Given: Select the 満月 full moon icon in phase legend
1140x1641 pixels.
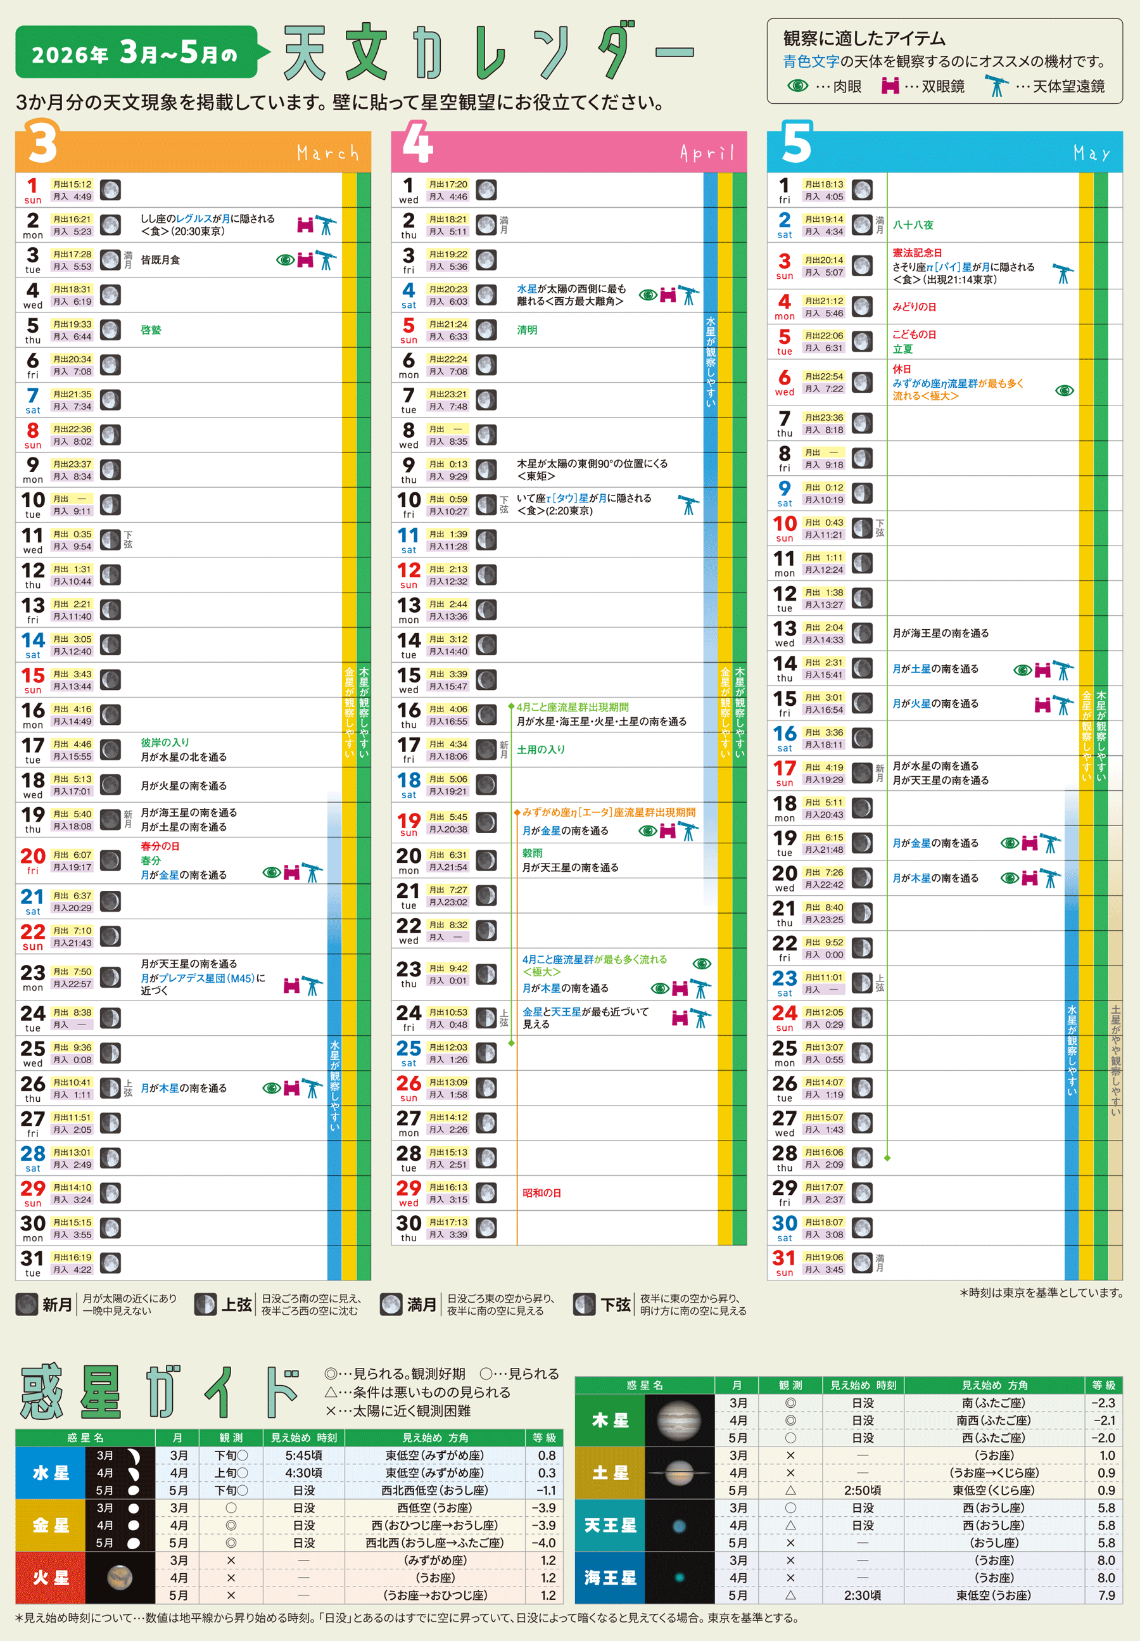Looking at the screenshot, I should pos(391,1304).
